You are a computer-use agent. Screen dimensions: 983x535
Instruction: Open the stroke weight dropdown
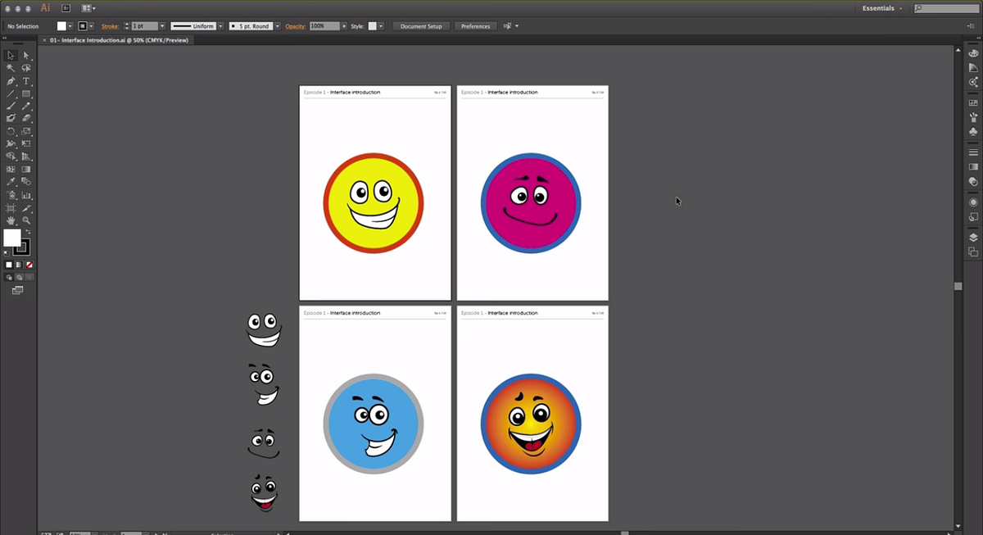(162, 26)
